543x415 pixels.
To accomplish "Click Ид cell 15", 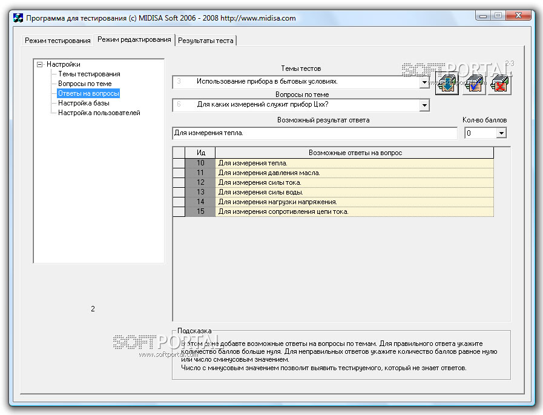I will [200, 212].
